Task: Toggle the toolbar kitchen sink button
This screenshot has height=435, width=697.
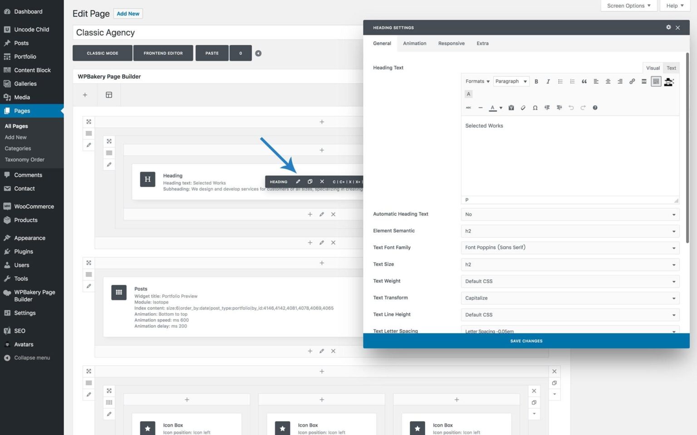Action: [x=656, y=82]
